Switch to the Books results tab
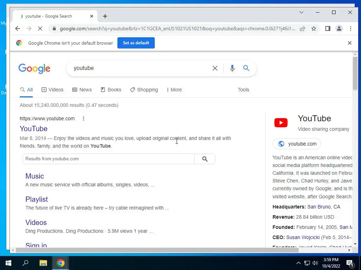 click(111, 90)
